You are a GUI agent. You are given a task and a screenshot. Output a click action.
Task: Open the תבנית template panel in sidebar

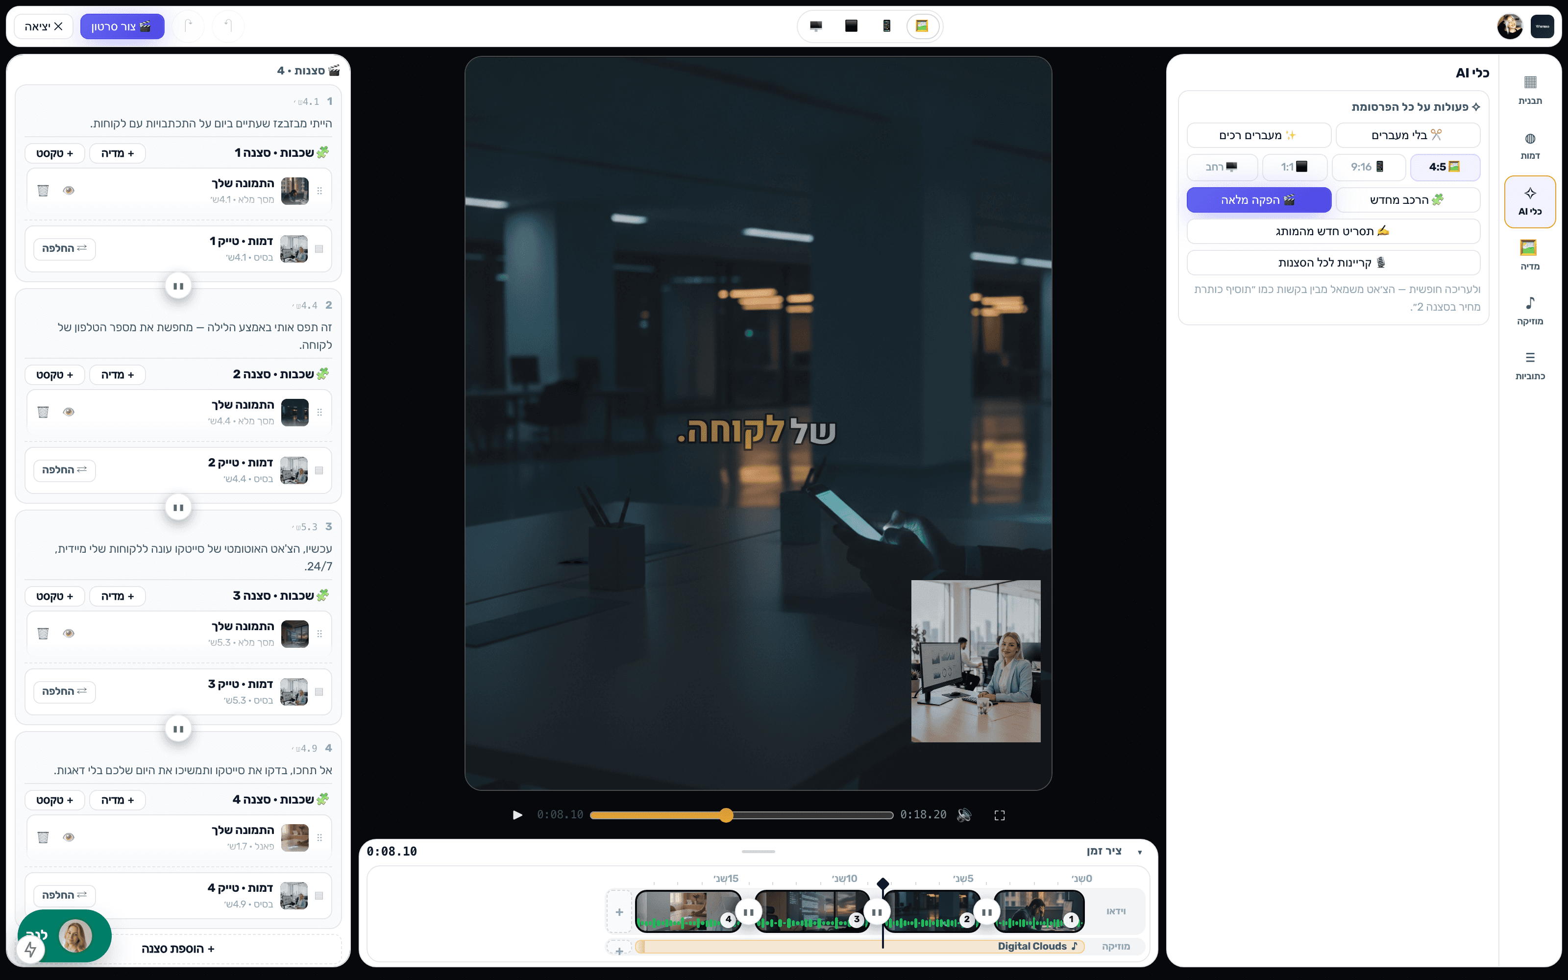(1530, 90)
